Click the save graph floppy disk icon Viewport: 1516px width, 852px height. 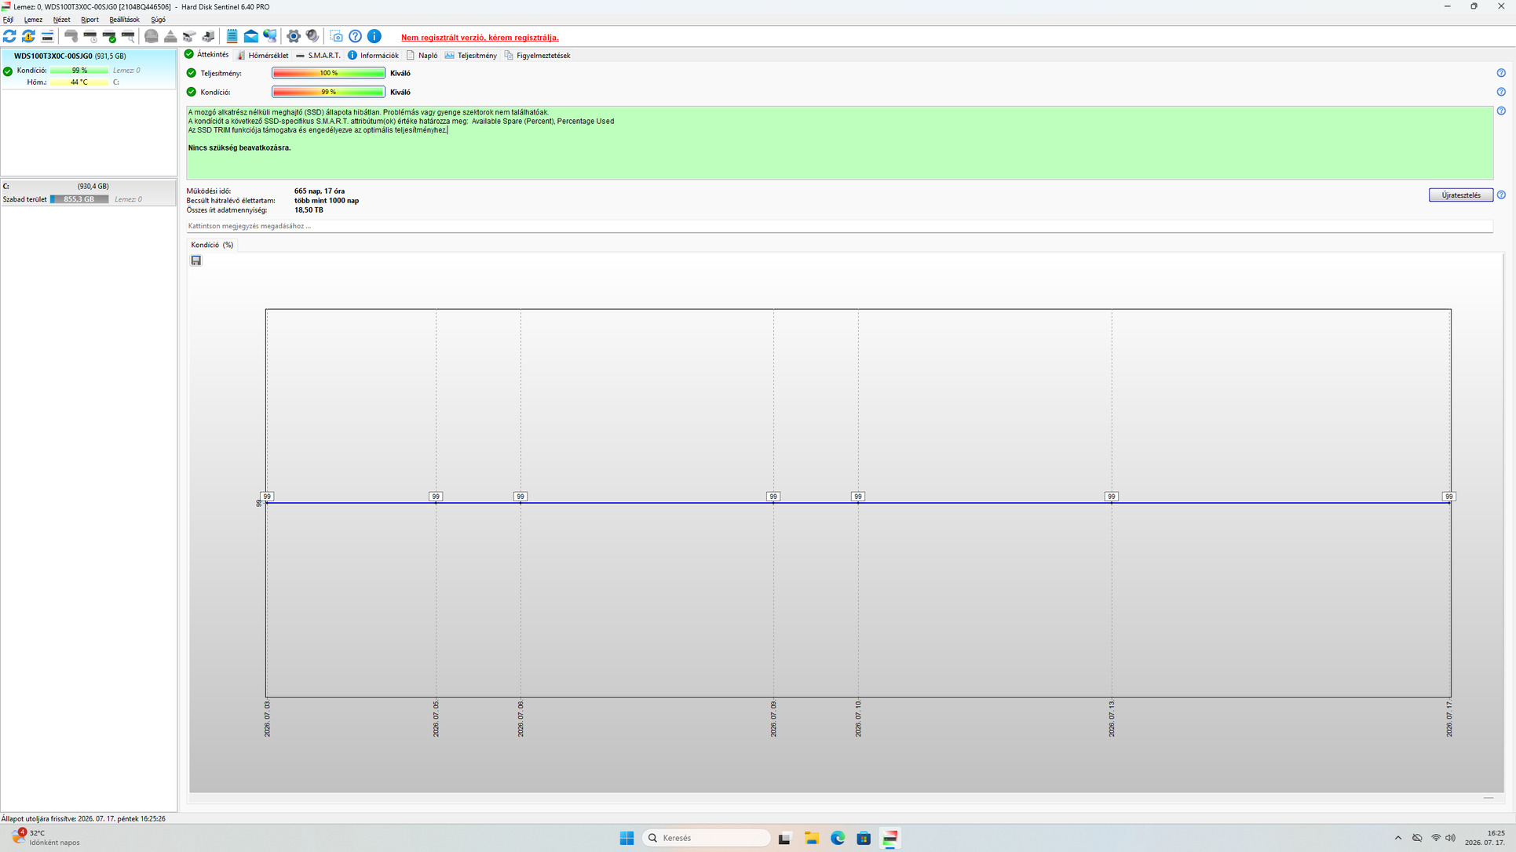coord(196,260)
